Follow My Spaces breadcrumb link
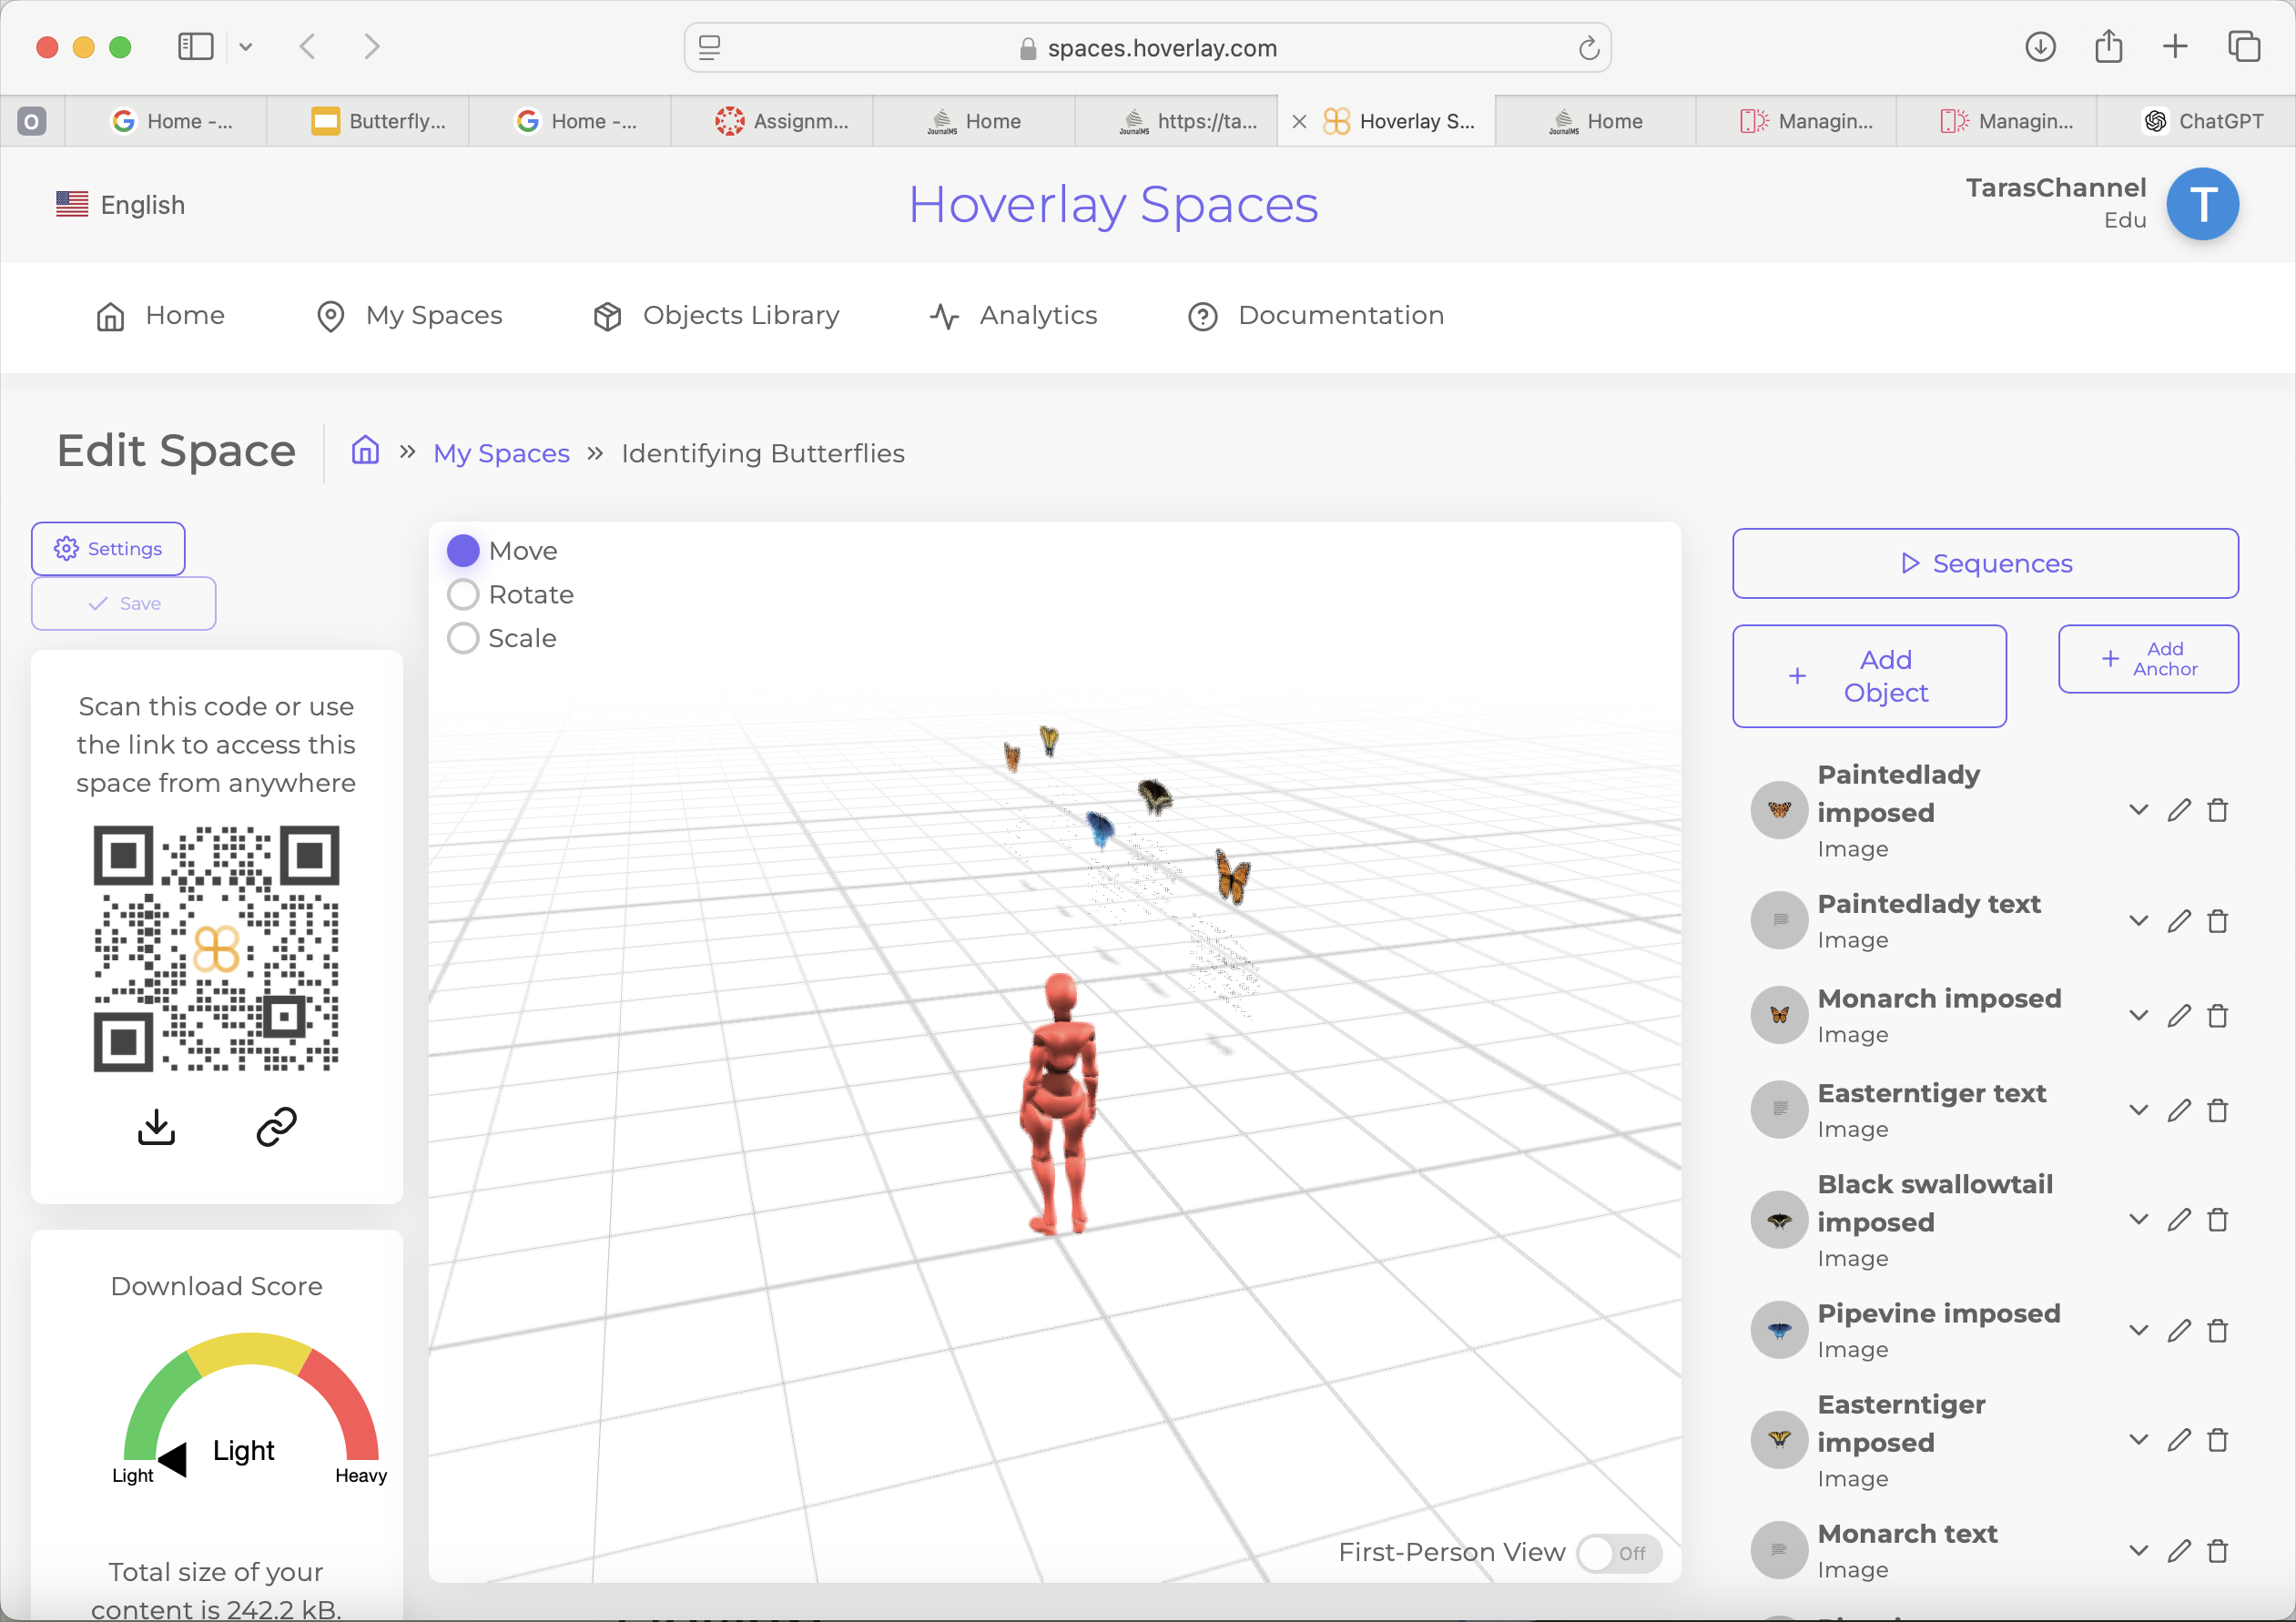 coord(501,454)
